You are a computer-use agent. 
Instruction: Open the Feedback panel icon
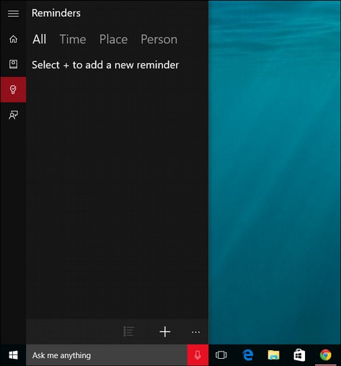(13, 115)
